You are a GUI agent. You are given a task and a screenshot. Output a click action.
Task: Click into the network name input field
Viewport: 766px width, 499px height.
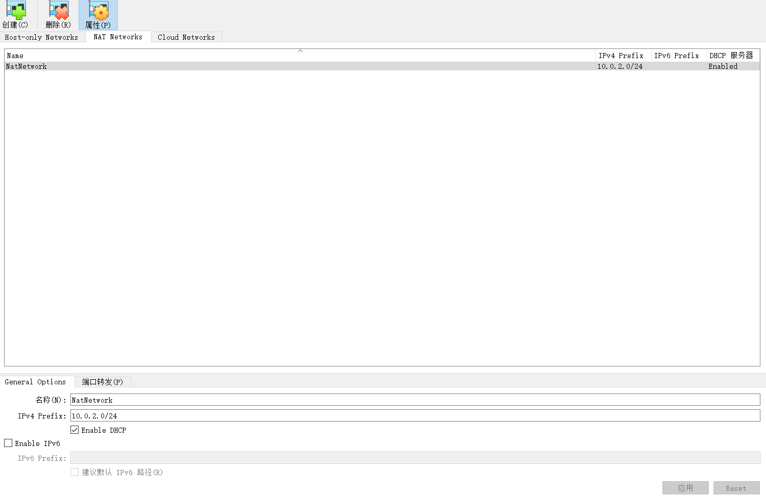414,400
